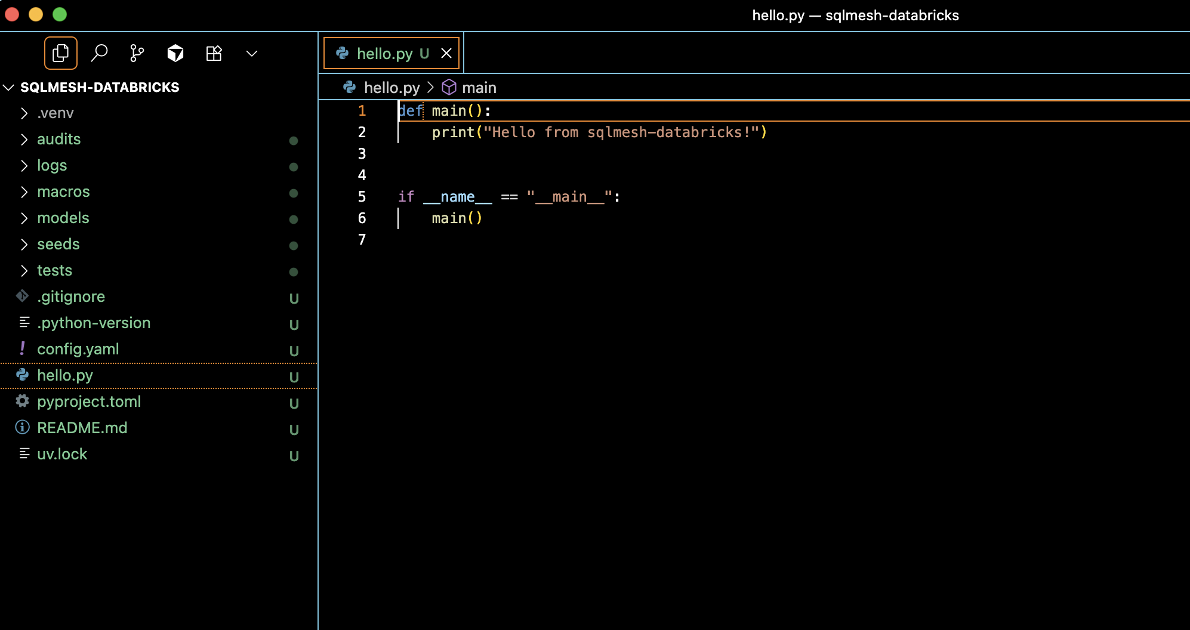Open the Search view icon
Viewport: 1190px width, 630px height.
click(99, 54)
